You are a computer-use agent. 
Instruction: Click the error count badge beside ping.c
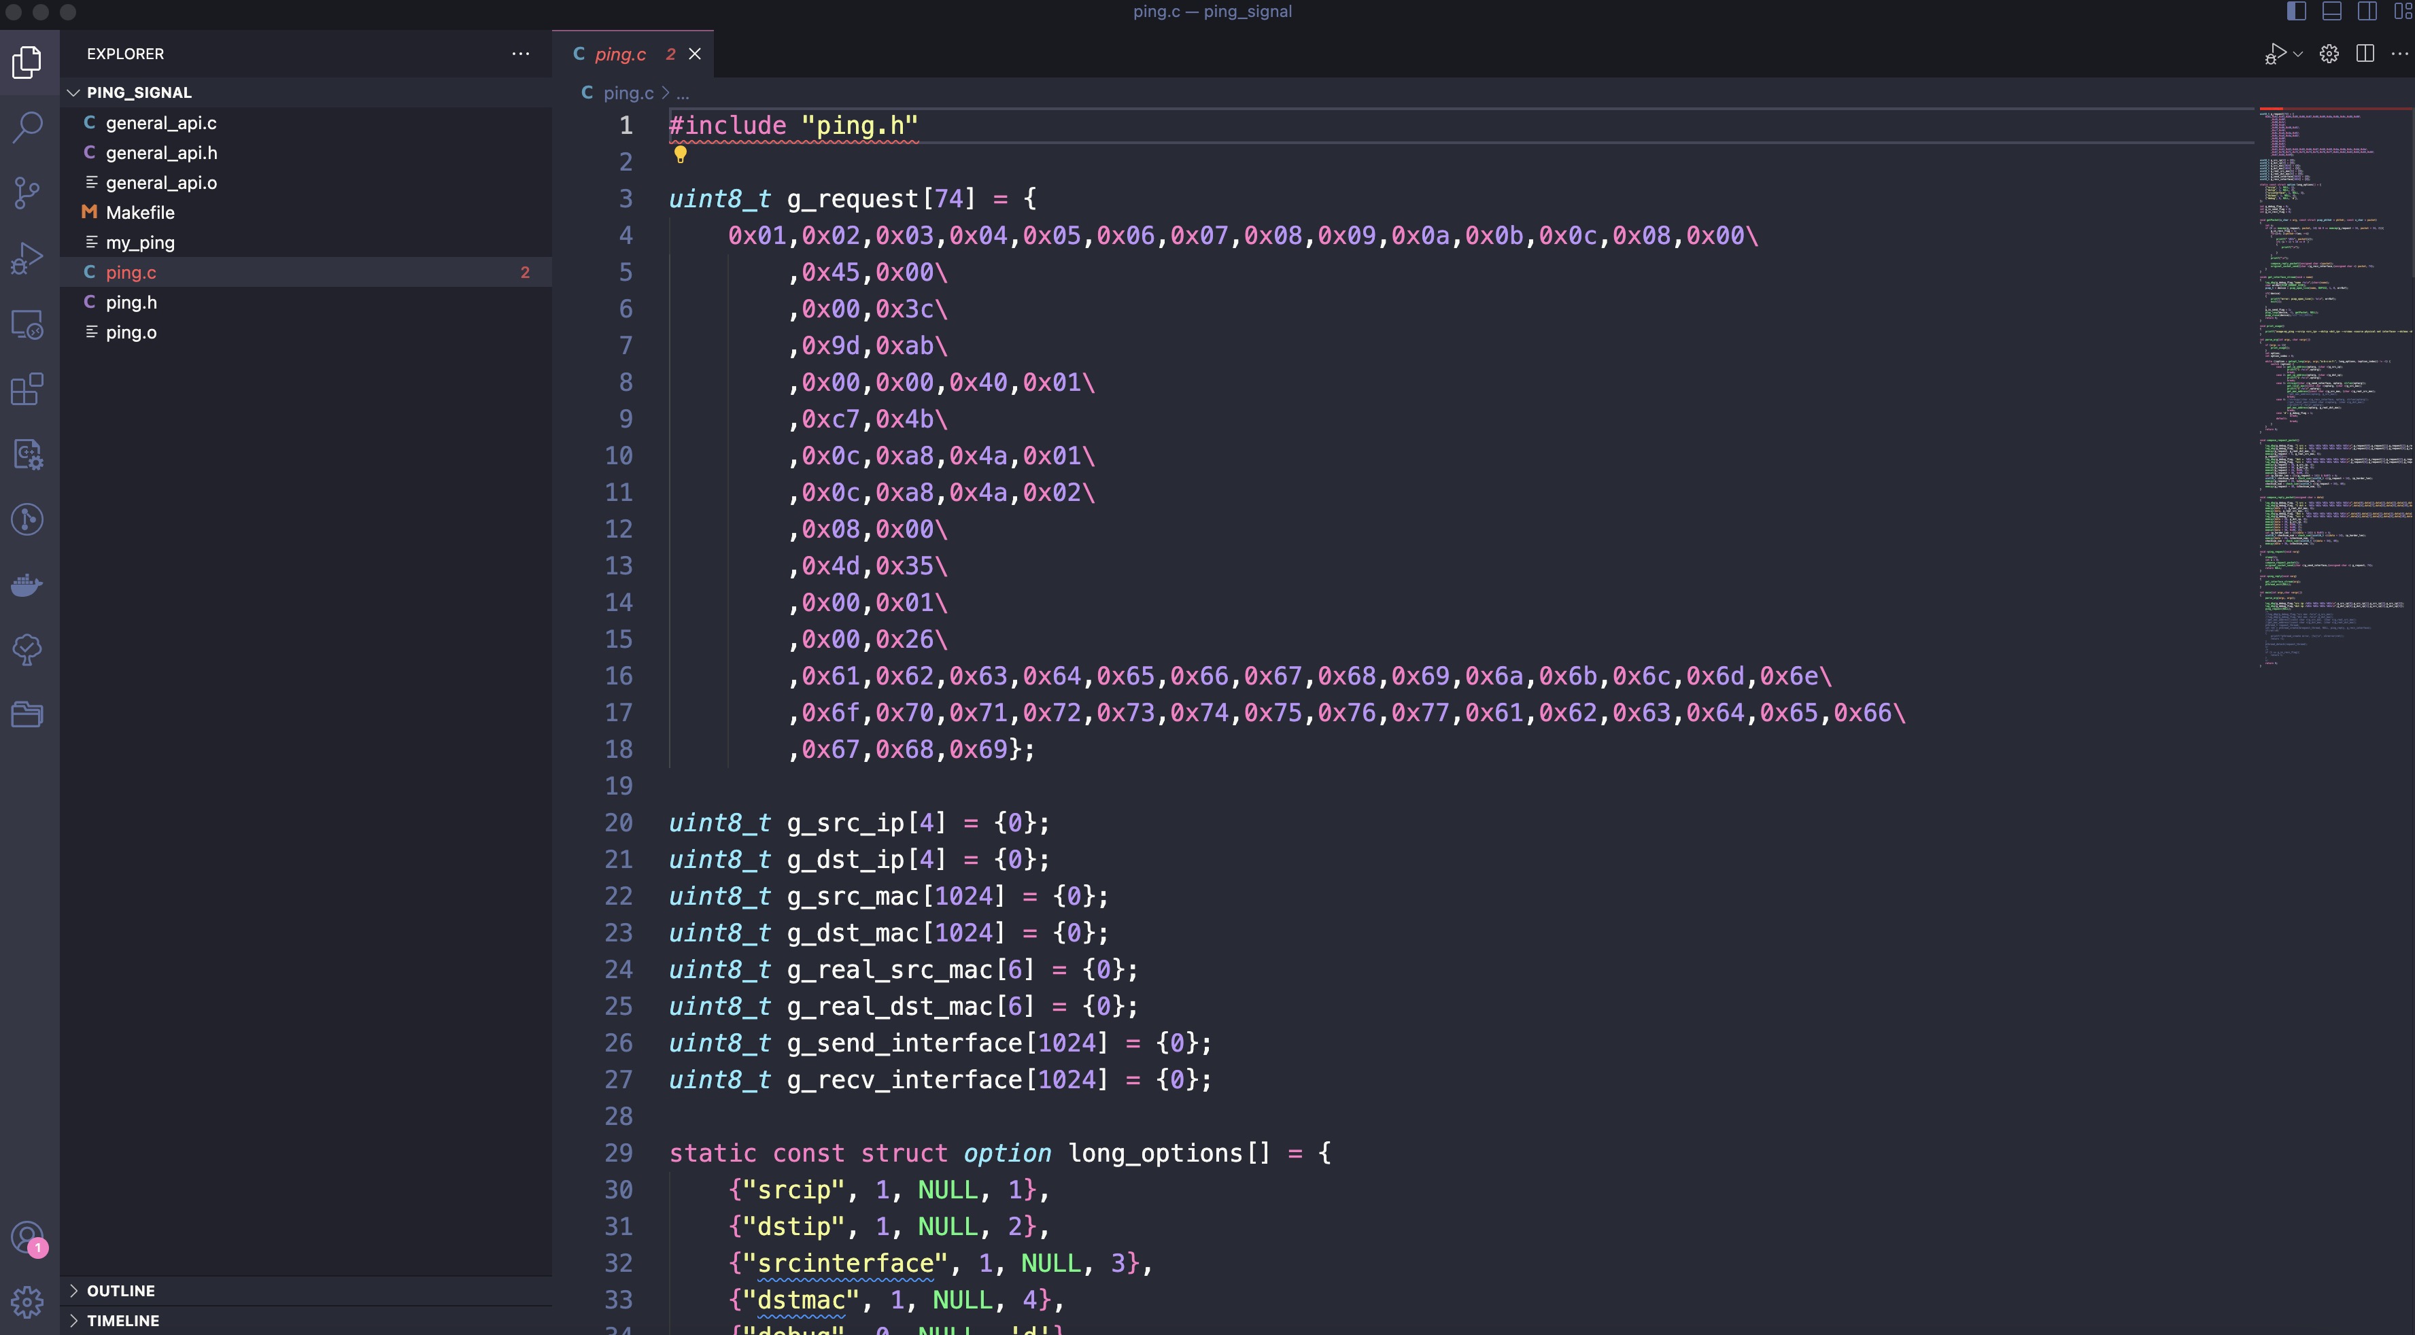[x=525, y=272]
